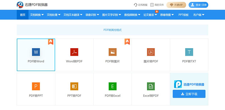Click the PPT转PDF slide icon
Image resolution: width=225 pixels, height=110 pixels.
coord(74,86)
